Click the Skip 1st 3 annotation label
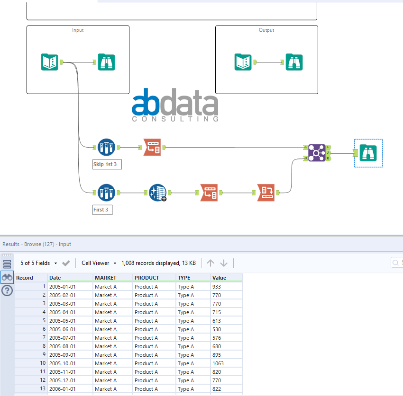 click(107, 164)
